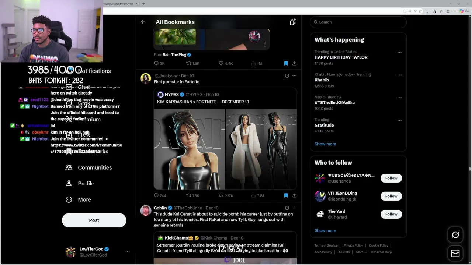Like the Rain The Plug post
Screen dimensions: 472x265
(x=226, y=63)
